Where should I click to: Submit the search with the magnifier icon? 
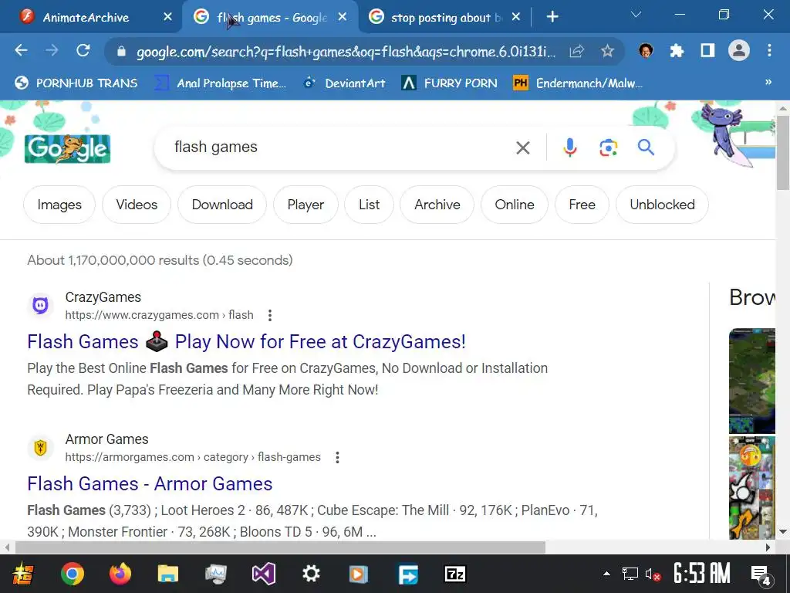(646, 147)
